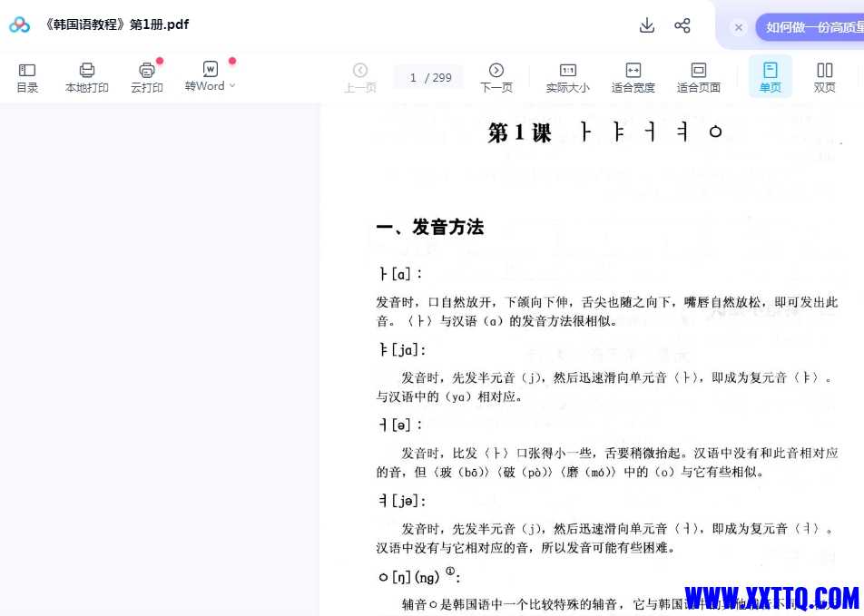This screenshot has width=864, height=616.
Task: Click the lesson title 第1课
Action: tap(519, 132)
